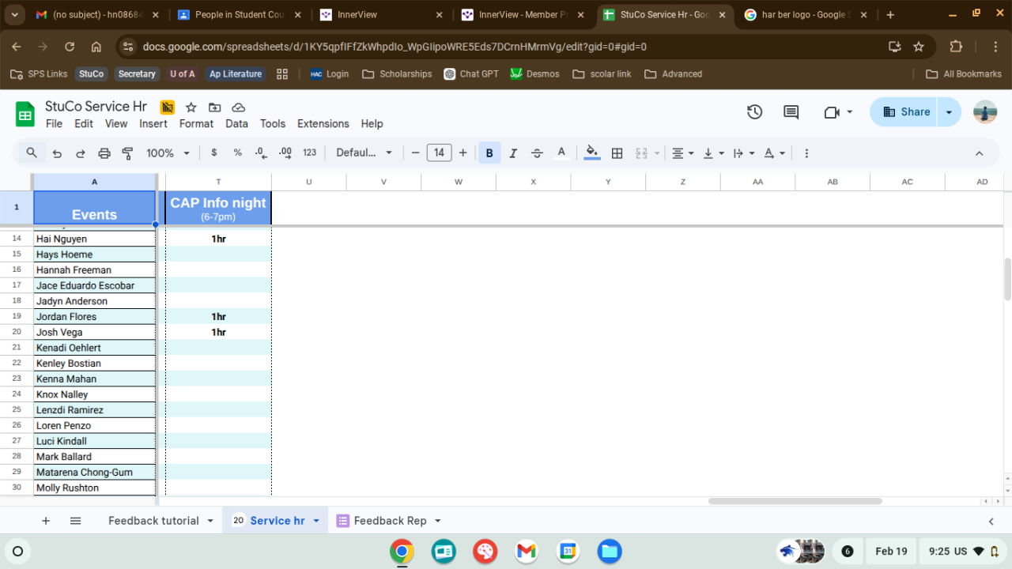This screenshot has height=569, width=1012.
Task: Click the font size input field
Action: [439, 153]
